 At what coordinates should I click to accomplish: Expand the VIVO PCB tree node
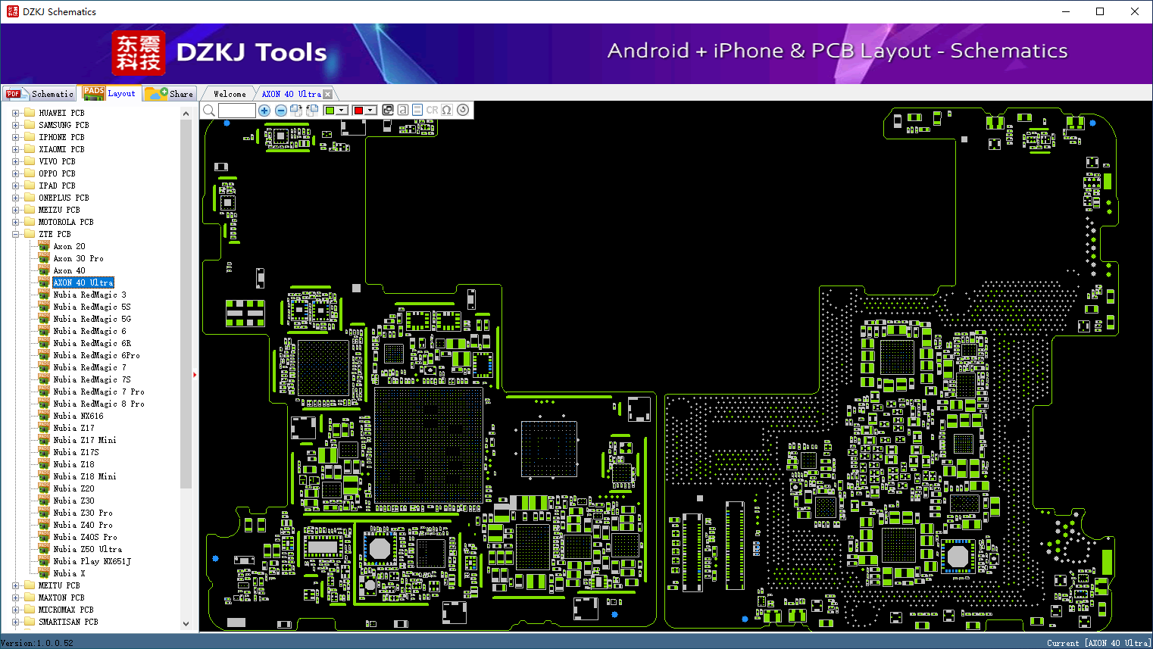[16, 161]
